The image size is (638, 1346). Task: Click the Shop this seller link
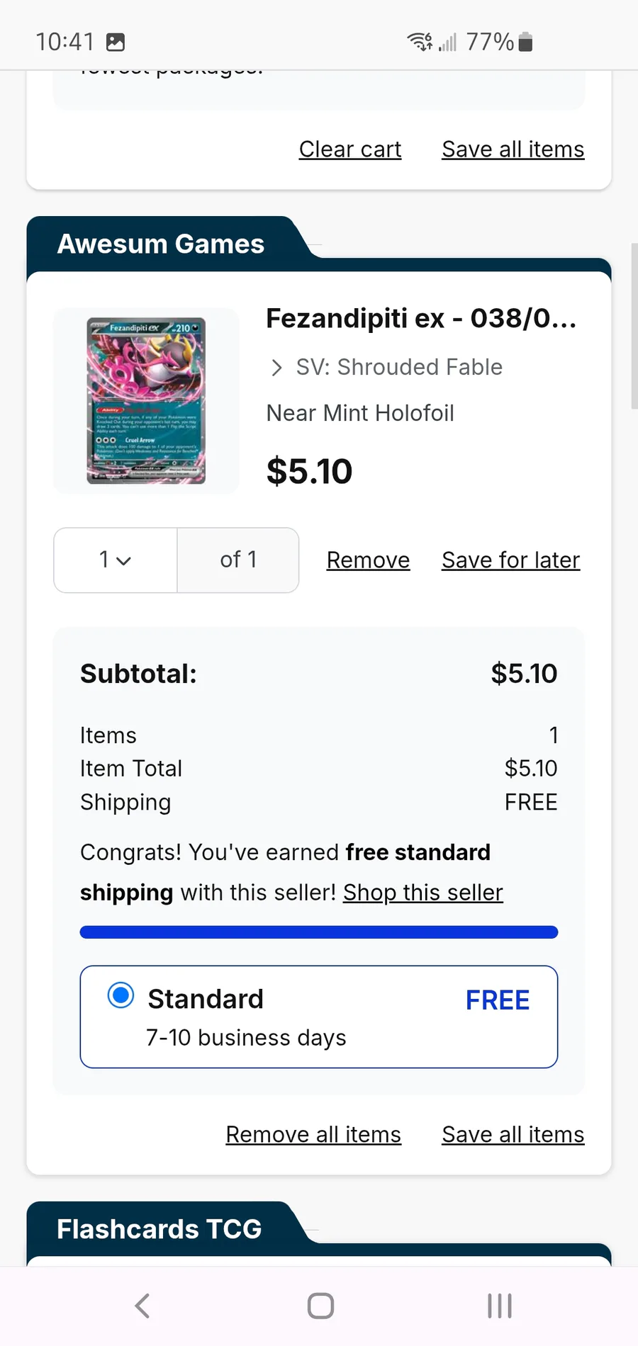click(422, 893)
